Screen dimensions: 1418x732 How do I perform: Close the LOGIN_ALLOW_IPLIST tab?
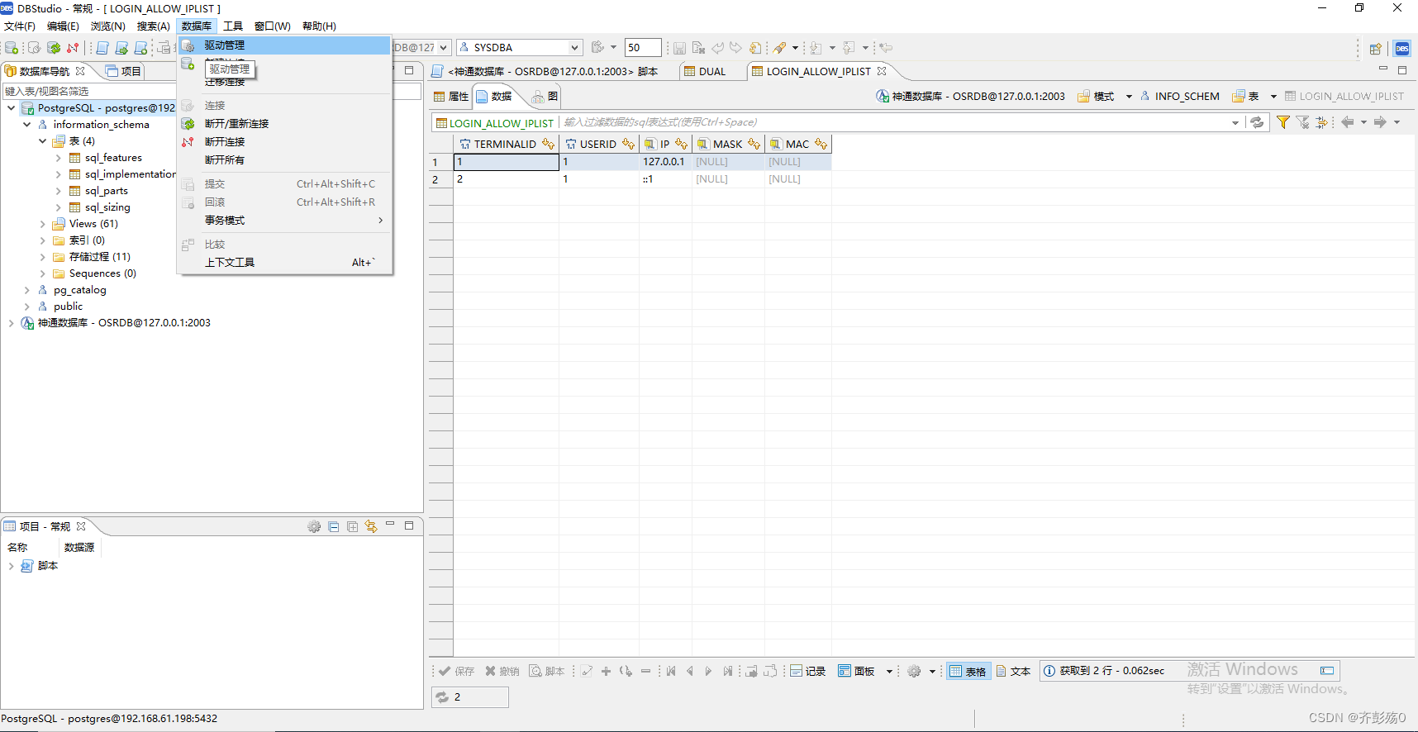click(x=882, y=71)
